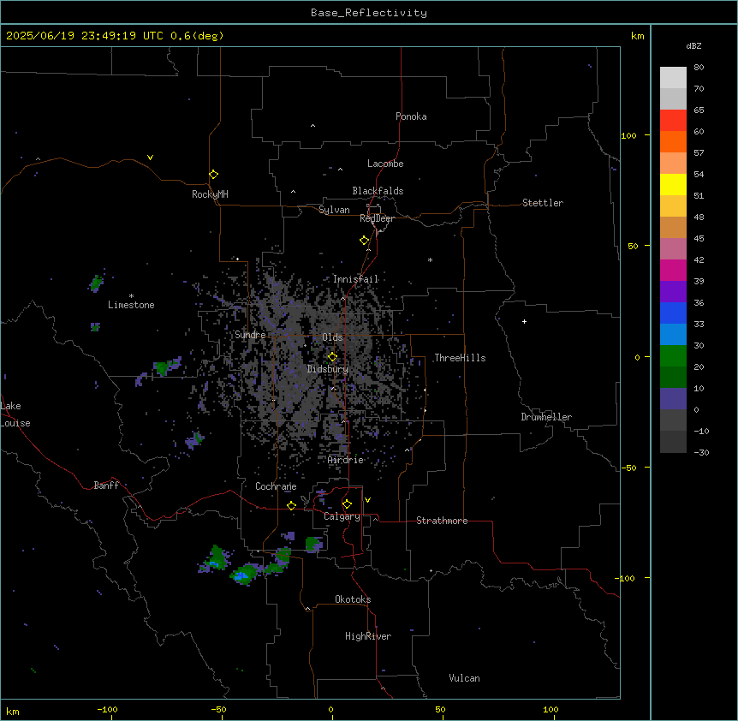
Task: Click the yellow diamond marker above Calgary label
Action: click(x=347, y=504)
